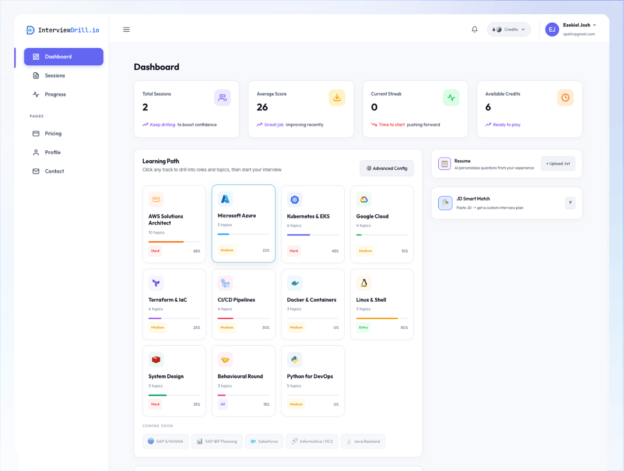The width and height of the screenshot is (624, 471).
Task: Navigate to Pricing page
Action: click(53, 134)
